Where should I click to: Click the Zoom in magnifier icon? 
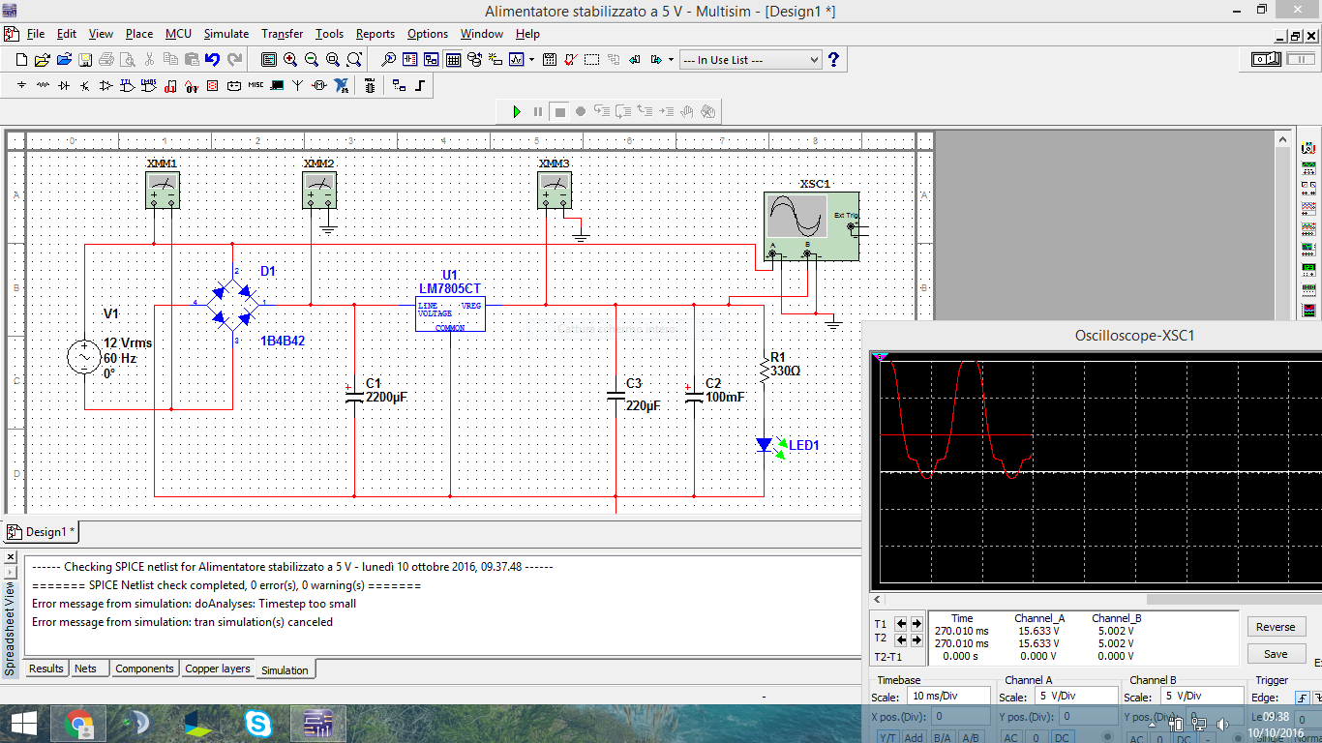tap(290, 60)
